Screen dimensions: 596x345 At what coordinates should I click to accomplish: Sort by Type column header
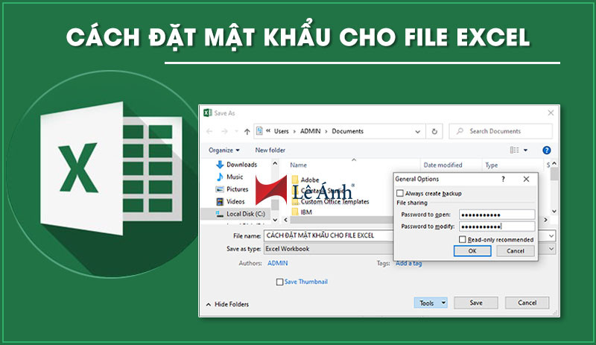(492, 165)
